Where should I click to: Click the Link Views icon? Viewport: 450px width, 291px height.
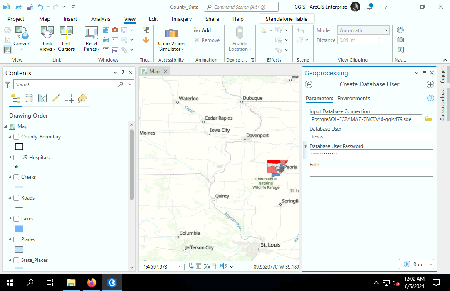pos(47,32)
